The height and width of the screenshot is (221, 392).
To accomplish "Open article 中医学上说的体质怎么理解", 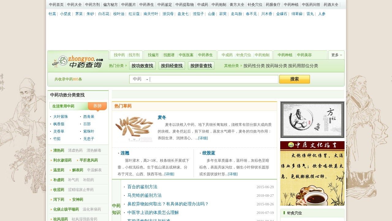I will click(x=153, y=212).
